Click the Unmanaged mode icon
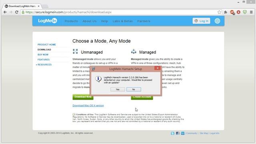 pos(75,51)
